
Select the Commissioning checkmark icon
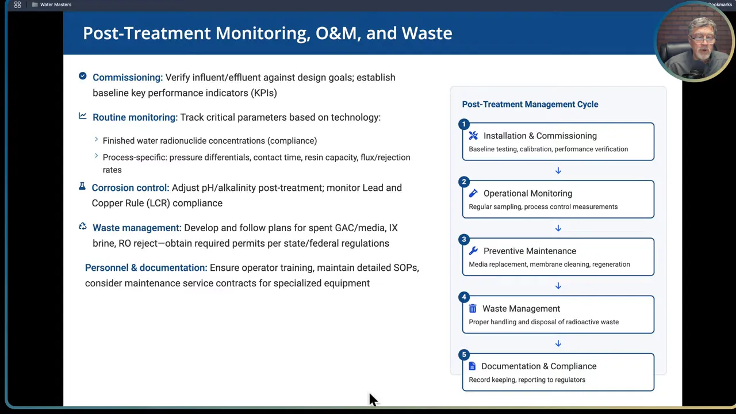pyautogui.click(x=82, y=76)
